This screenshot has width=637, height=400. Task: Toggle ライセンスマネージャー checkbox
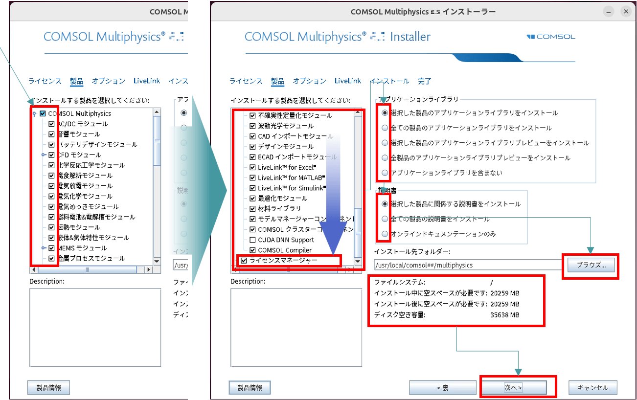(x=244, y=261)
